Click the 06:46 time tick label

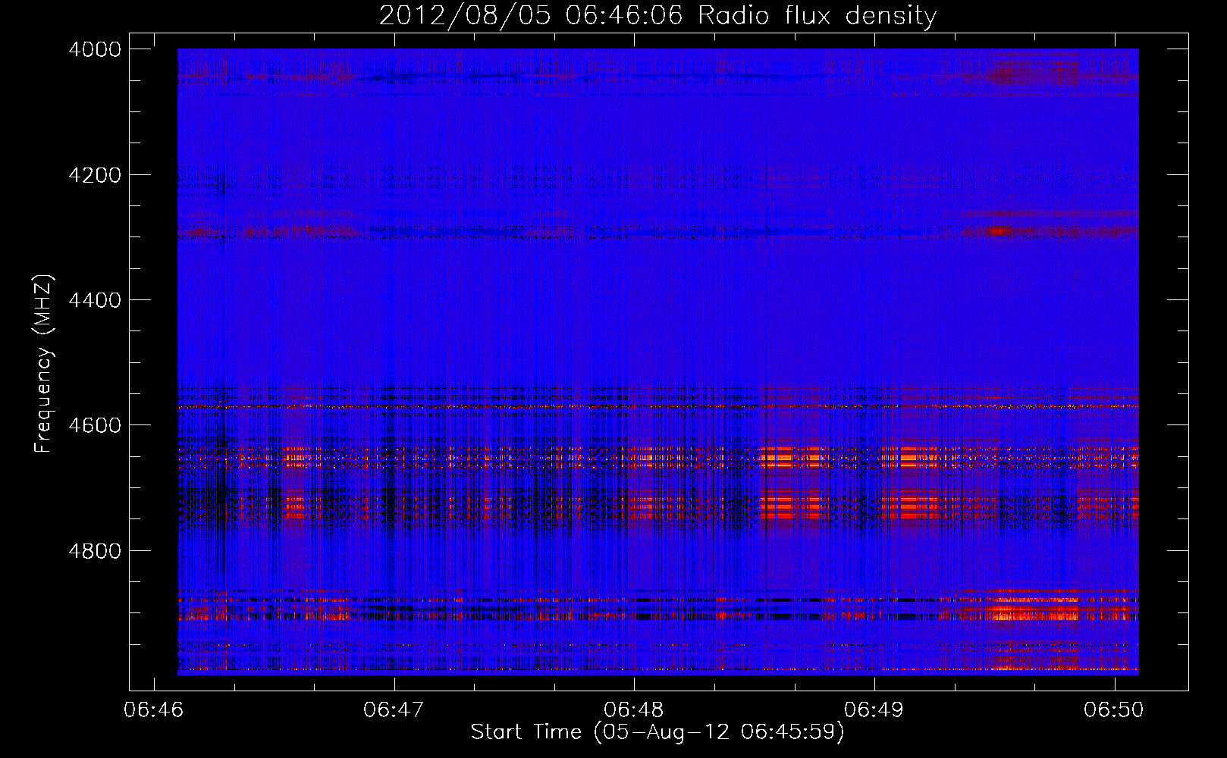tap(154, 709)
